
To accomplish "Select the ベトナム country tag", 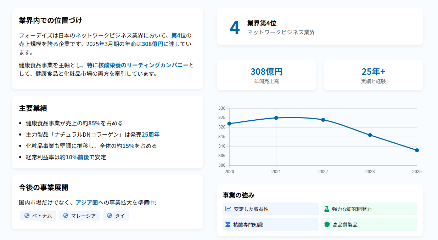I will (38, 216).
